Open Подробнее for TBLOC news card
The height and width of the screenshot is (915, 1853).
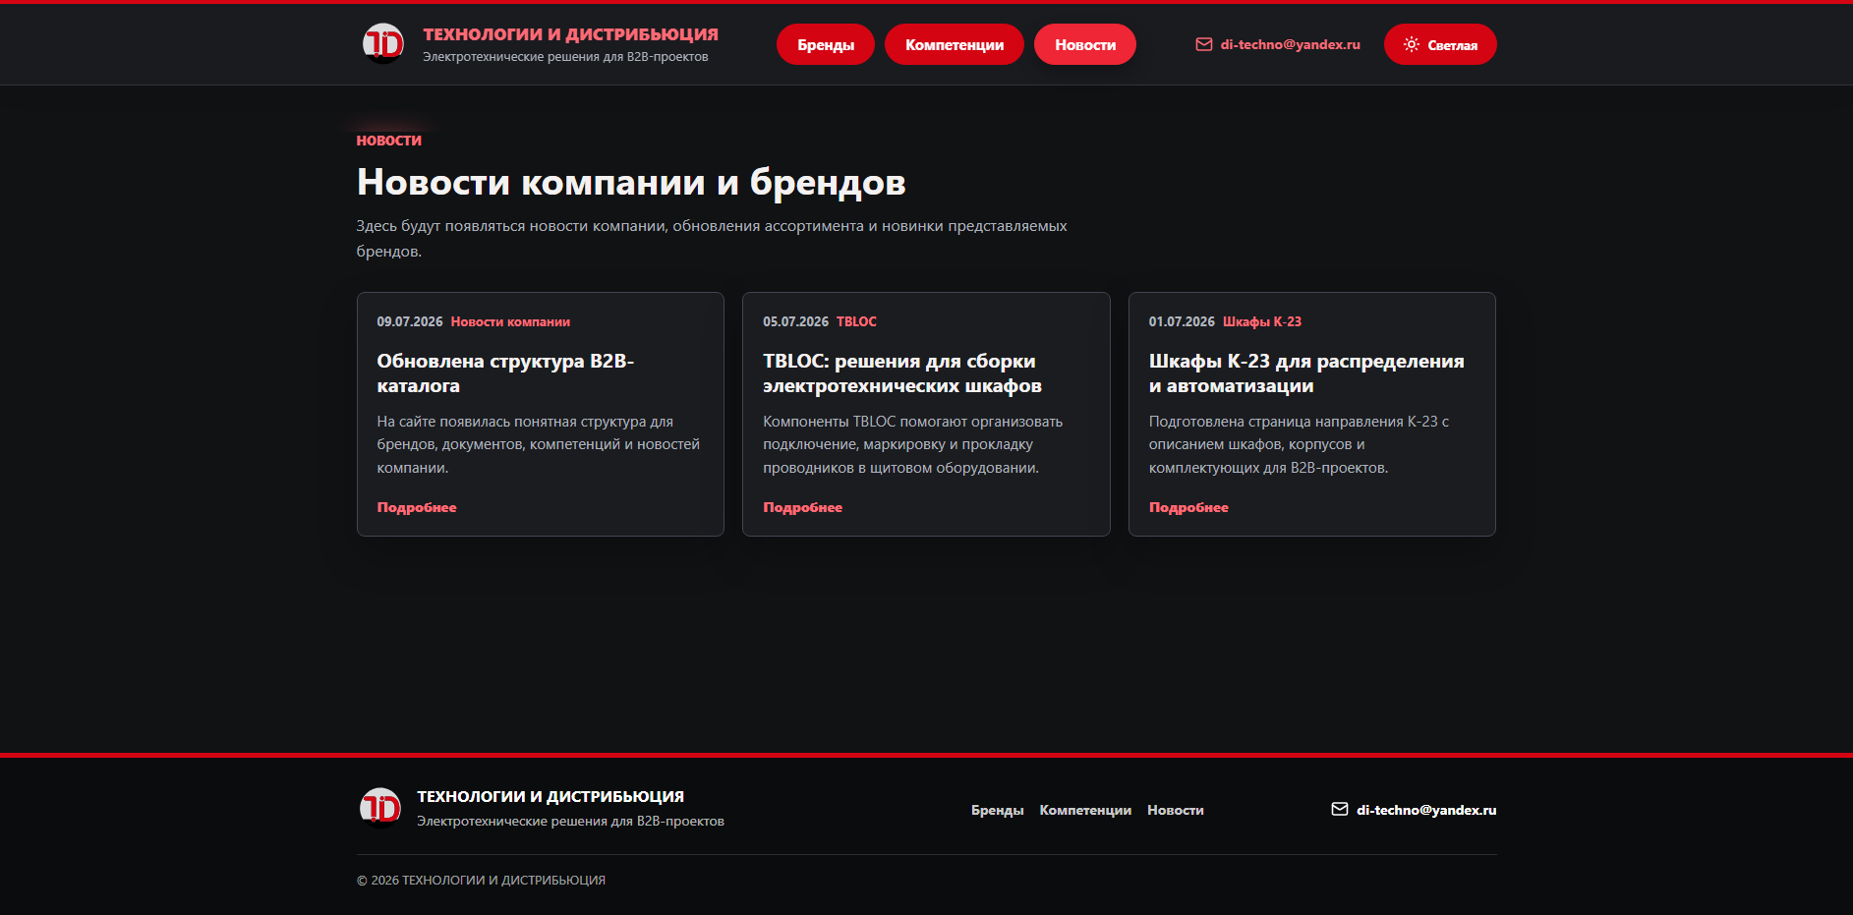[x=802, y=507]
